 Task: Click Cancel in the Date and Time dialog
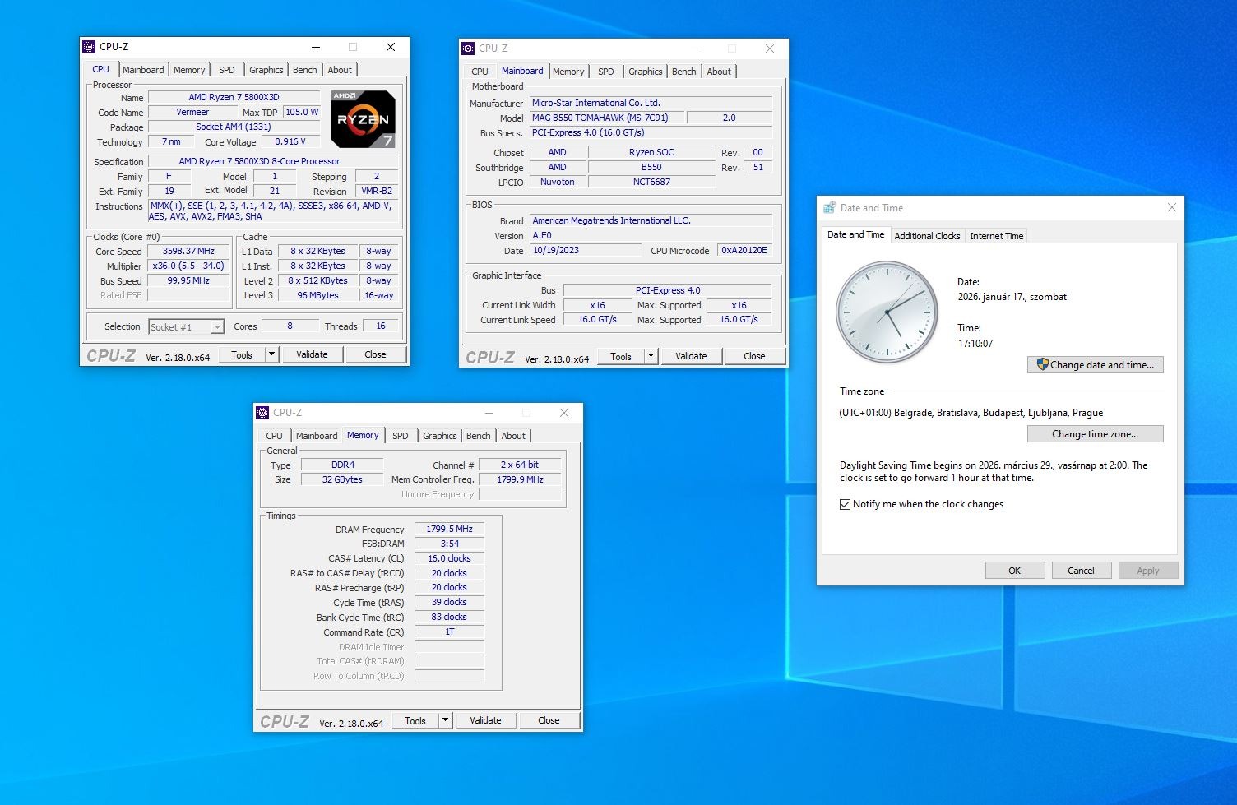1081,571
